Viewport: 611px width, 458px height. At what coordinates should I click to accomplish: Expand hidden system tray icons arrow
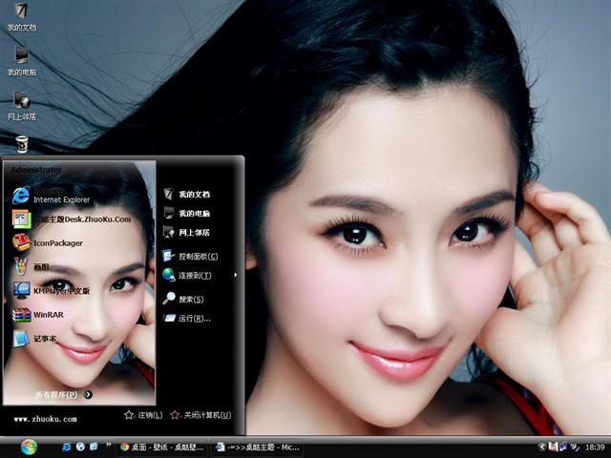541,447
